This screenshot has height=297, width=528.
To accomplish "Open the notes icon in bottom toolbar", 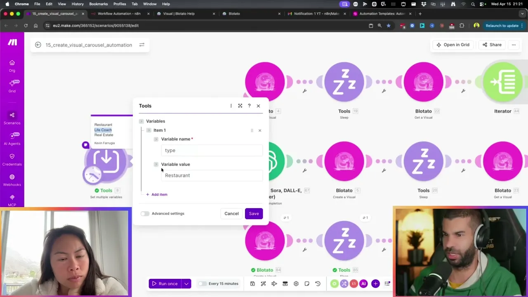I will (x=307, y=284).
